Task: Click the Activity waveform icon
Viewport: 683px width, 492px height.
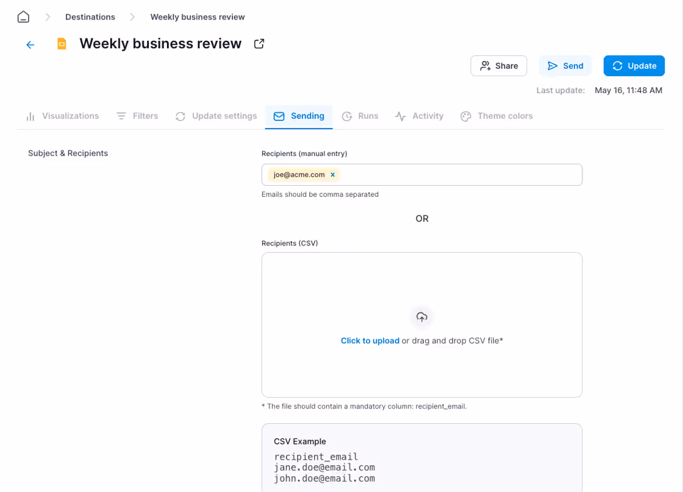Action: point(399,116)
